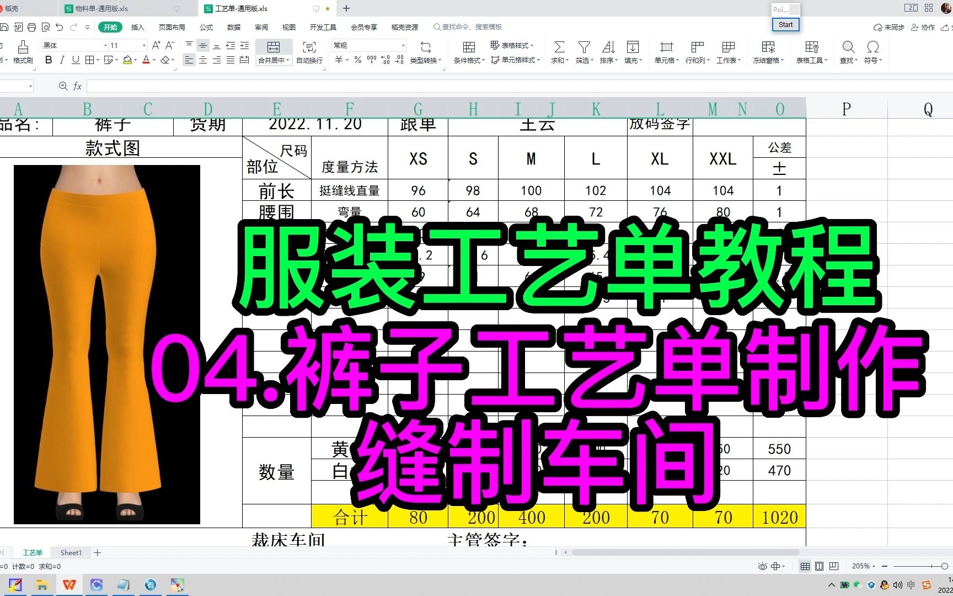Click the eraser clear-format icon
953x596 pixels.
coord(165,60)
